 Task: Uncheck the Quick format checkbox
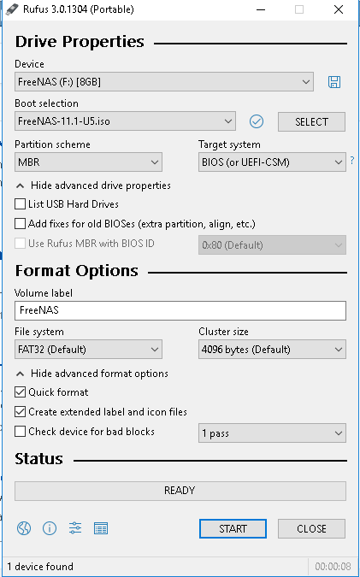[x=20, y=392]
